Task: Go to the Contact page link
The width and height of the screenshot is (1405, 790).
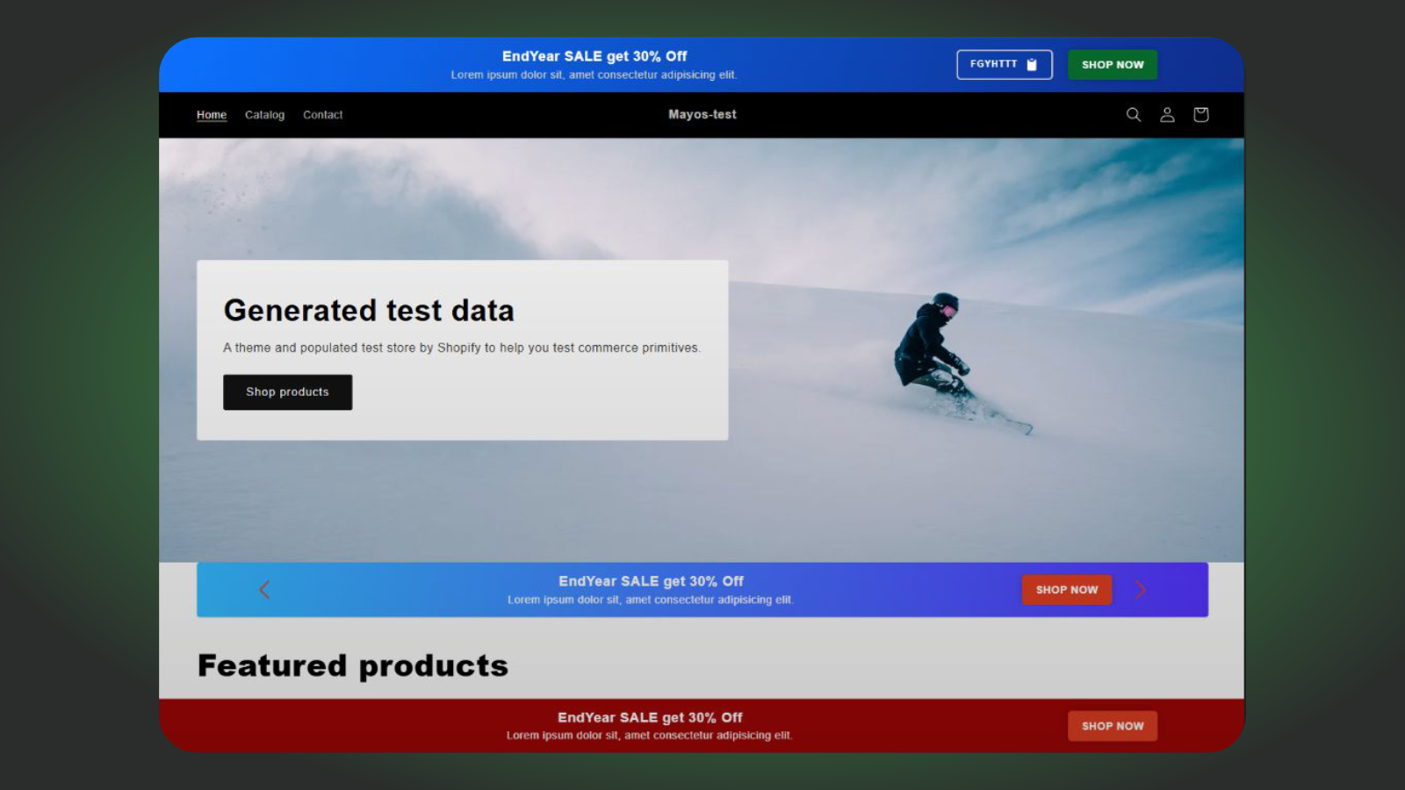Action: (x=322, y=115)
